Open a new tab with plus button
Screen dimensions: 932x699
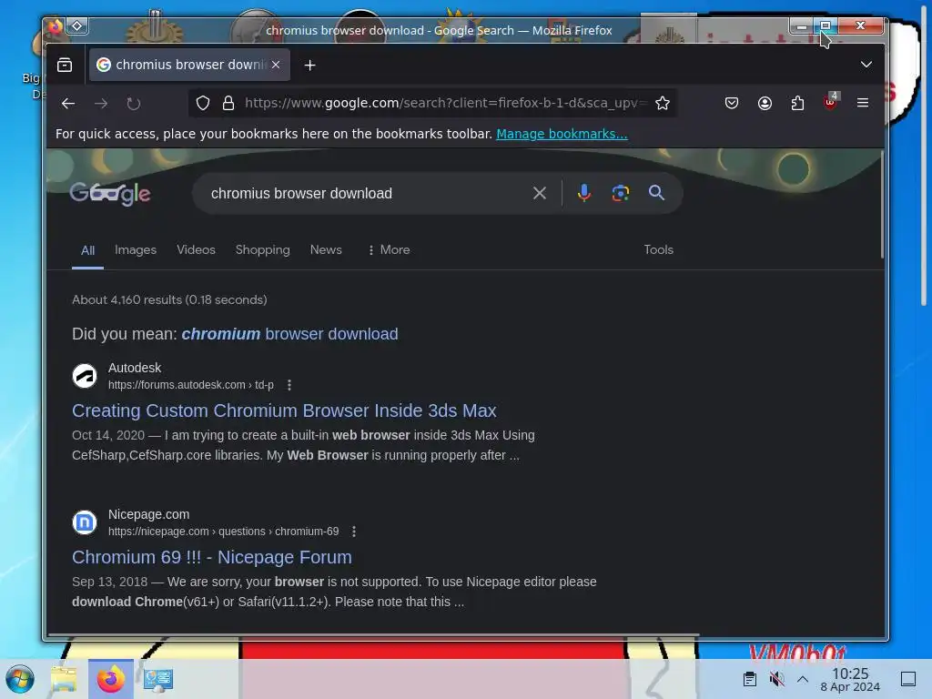coord(309,66)
